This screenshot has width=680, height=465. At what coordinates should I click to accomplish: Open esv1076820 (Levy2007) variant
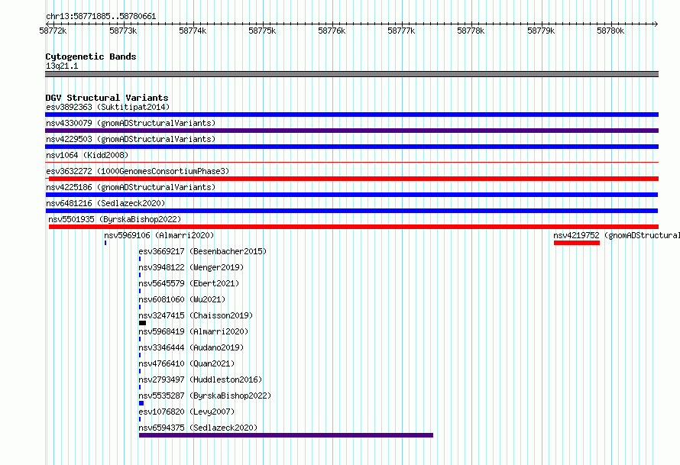pos(186,412)
